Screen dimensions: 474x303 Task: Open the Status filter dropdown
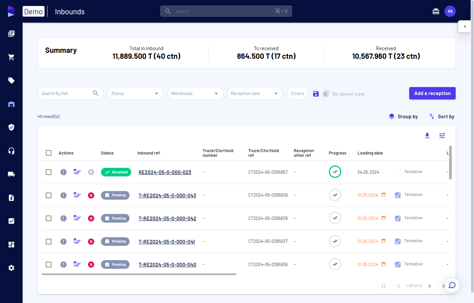click(x=135, y=93)
